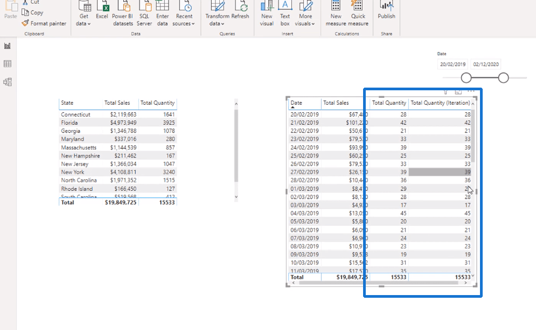The width and height of the screenshot is (536, 330).
Task: Connect to SQL Server source
Action: pos(144,13)
